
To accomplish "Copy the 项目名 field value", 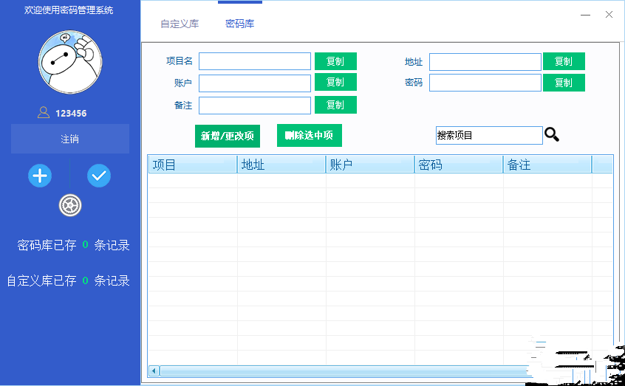I will [x=335, y=61].
